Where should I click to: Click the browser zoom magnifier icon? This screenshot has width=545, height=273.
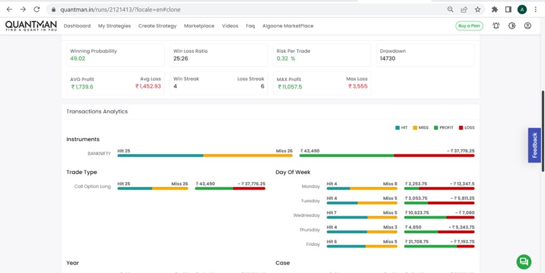point(450,10)
